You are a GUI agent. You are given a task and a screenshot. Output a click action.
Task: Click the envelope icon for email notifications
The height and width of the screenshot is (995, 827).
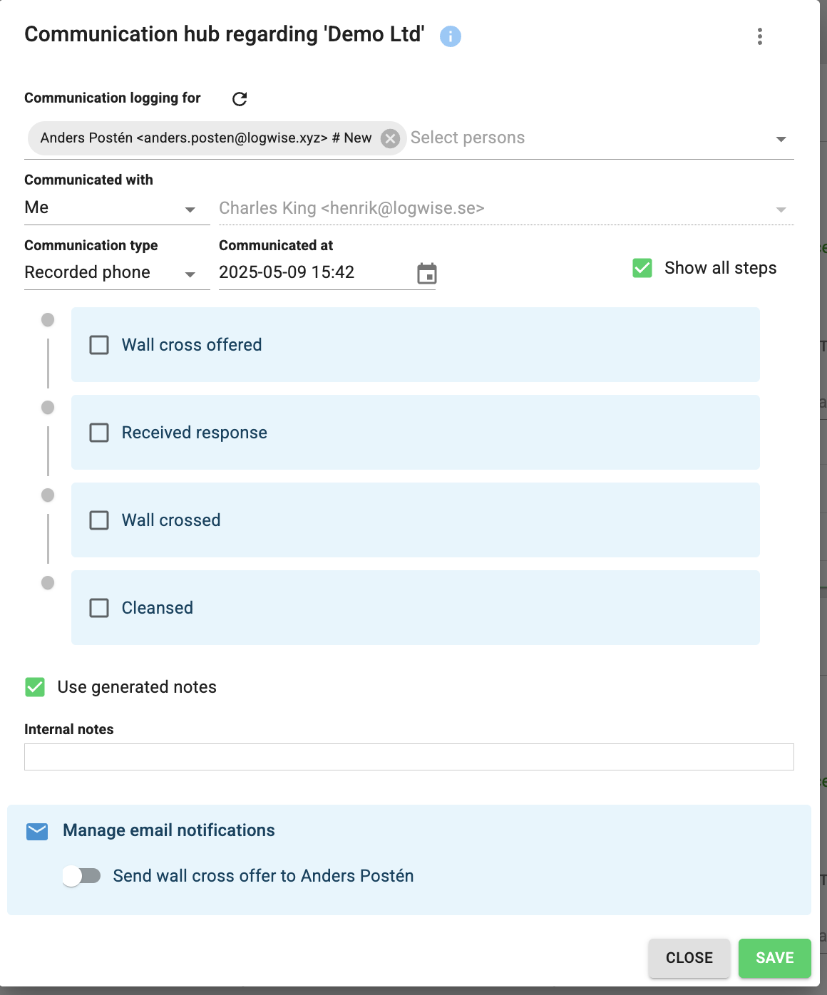[37, 831]
